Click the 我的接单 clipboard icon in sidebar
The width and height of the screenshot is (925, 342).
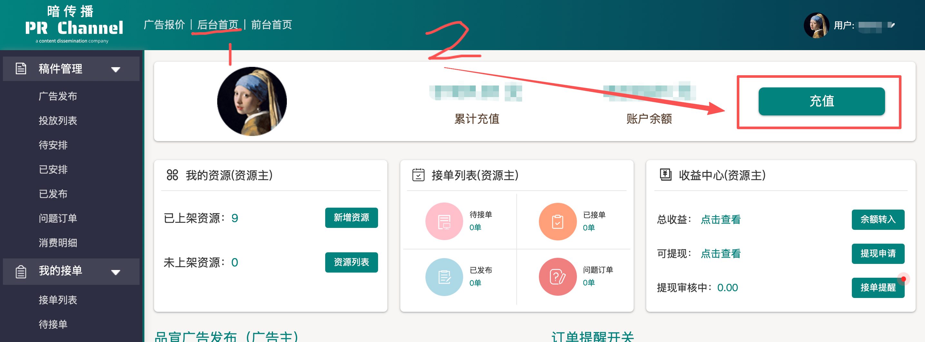pyautogui.click(x=21, y=272)
